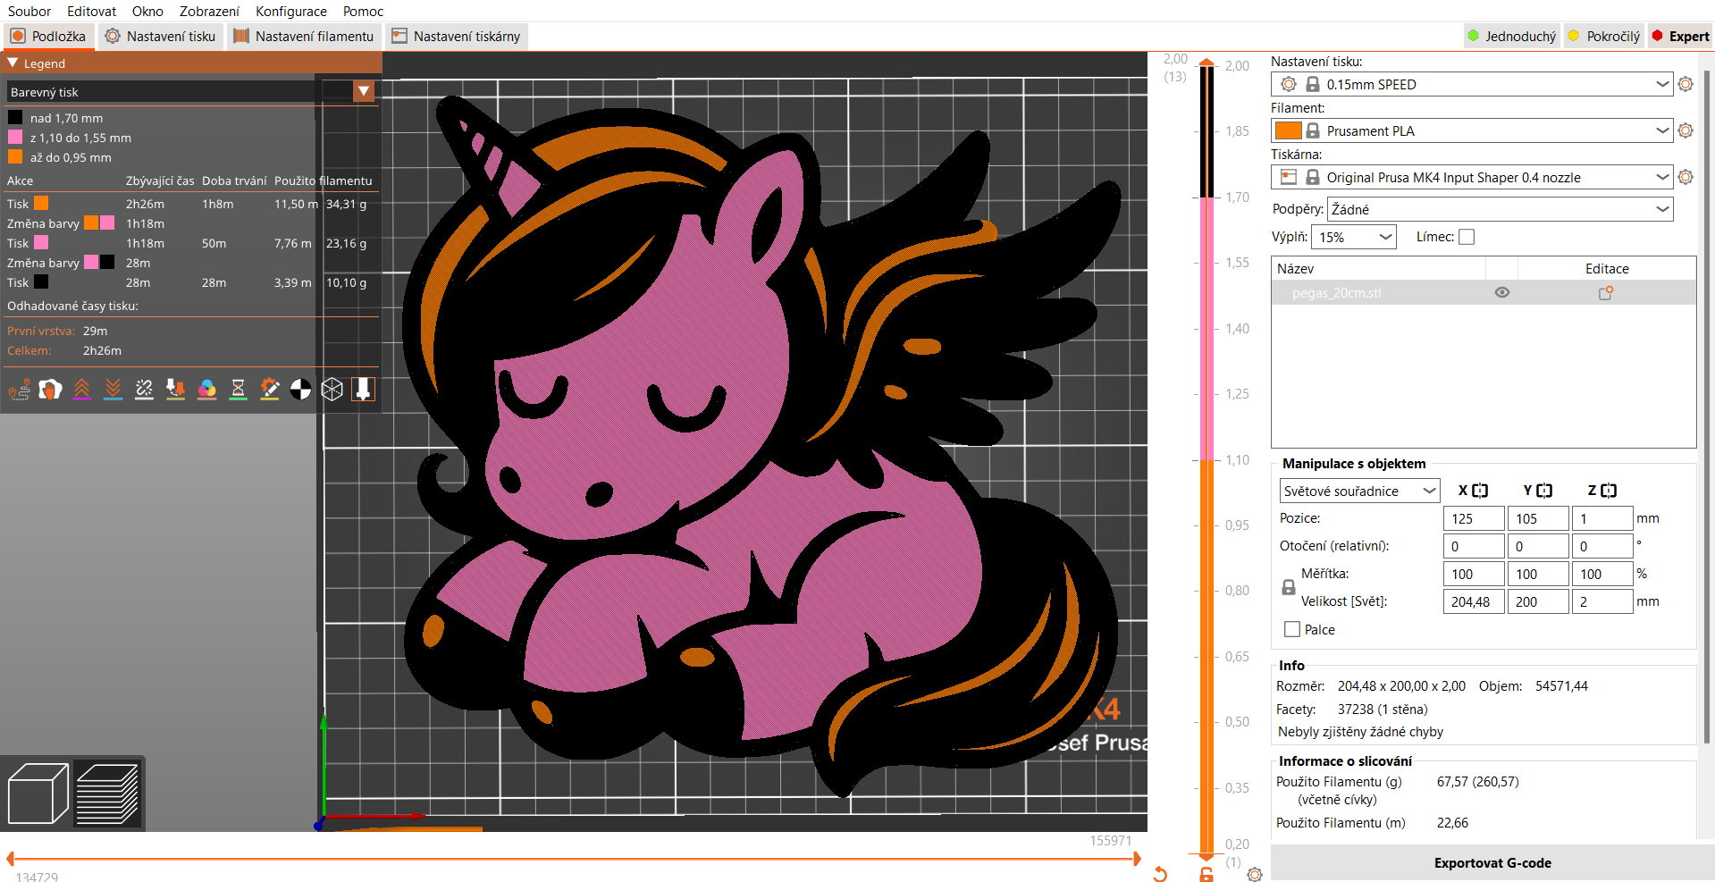1715x882 pixels.
Task: Toggle one-layer lock on vertical slider
Action: [x=1206, y=874]
